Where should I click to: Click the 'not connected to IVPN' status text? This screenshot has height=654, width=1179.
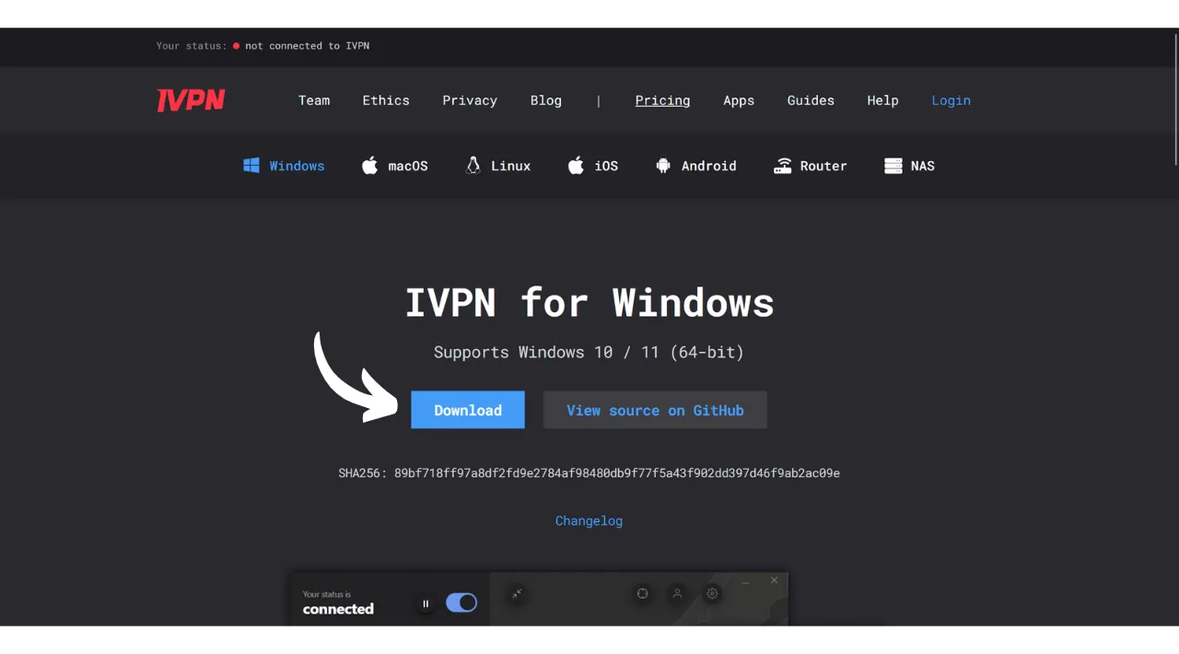tap(307, 46)
